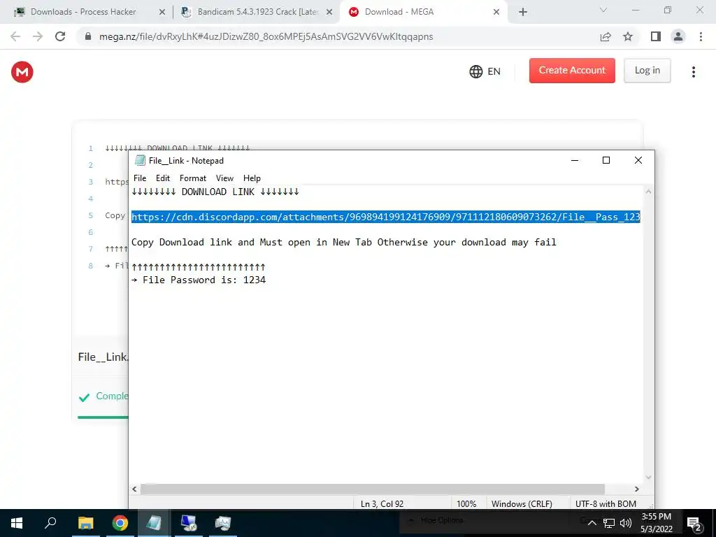Open Windows Start menu
Image resolution: width=716 pixels, height=537 pixels.
(17, 523)
